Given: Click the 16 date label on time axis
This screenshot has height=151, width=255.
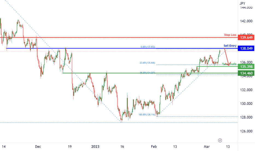Looking at the screenshot, I should (x=122, y=147).
